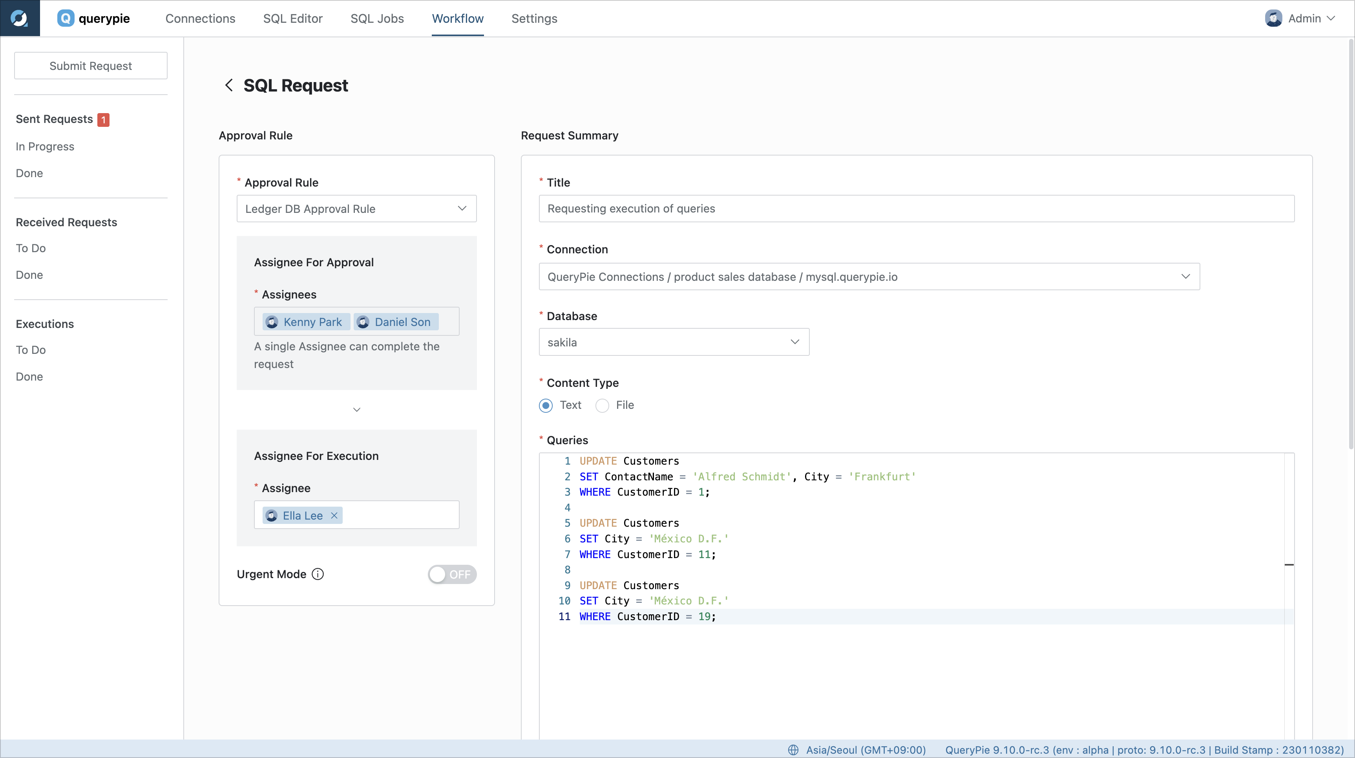The image size is (1355, 758).
Task: Open the Settings tab
Action: tap(535, 18)
